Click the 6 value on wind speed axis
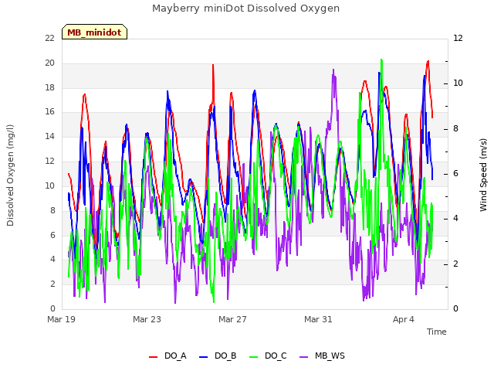Viewport: 494px width, 371px height. (x=455, y=173)
